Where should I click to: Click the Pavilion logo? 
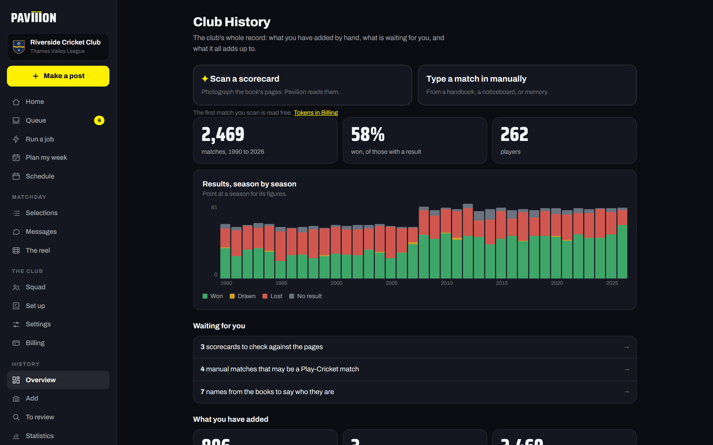(33, 17)
